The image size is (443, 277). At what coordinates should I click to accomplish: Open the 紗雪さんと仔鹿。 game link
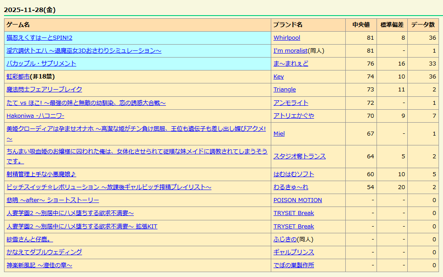(29, 239)
